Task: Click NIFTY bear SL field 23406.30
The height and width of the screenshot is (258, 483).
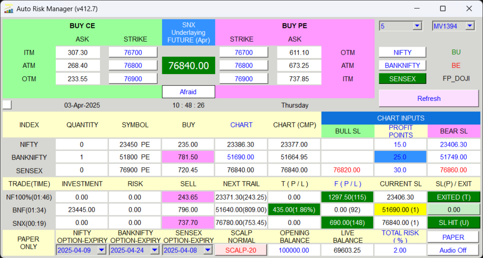Action: point(453,144)
